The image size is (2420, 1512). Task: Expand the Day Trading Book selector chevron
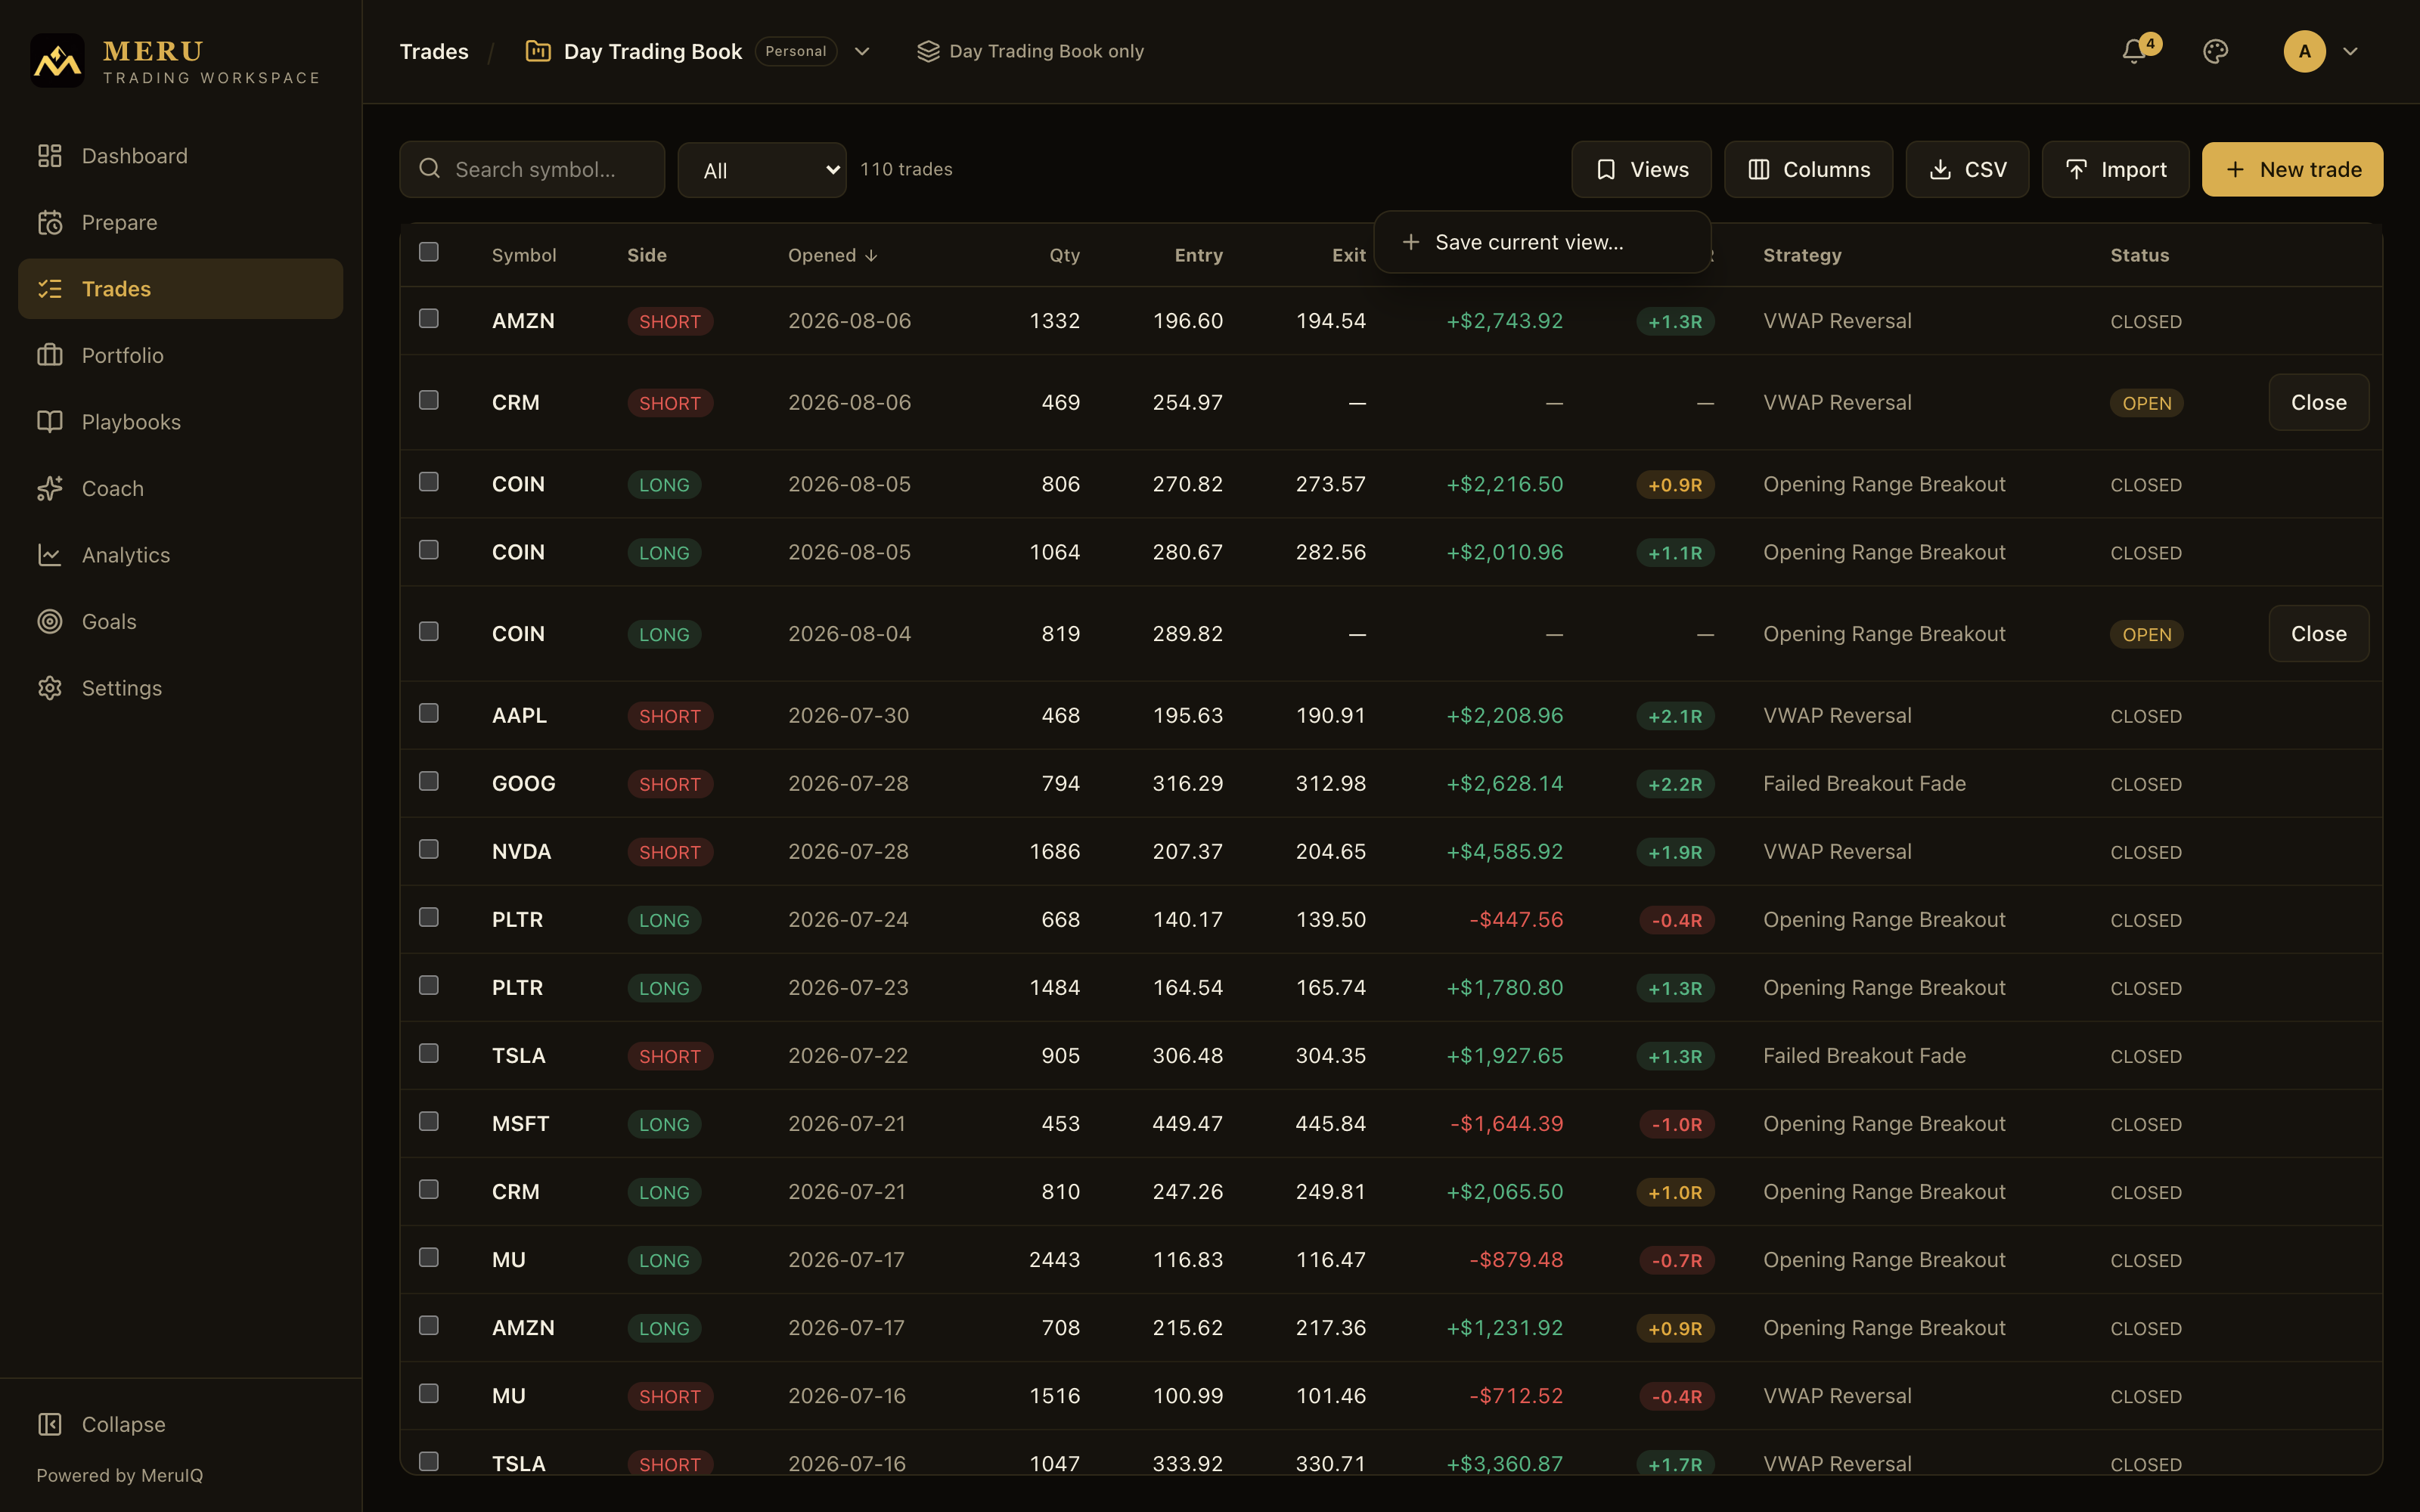[862, 51]
